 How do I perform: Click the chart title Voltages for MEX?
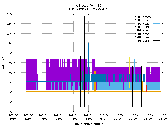coord(88,6)
